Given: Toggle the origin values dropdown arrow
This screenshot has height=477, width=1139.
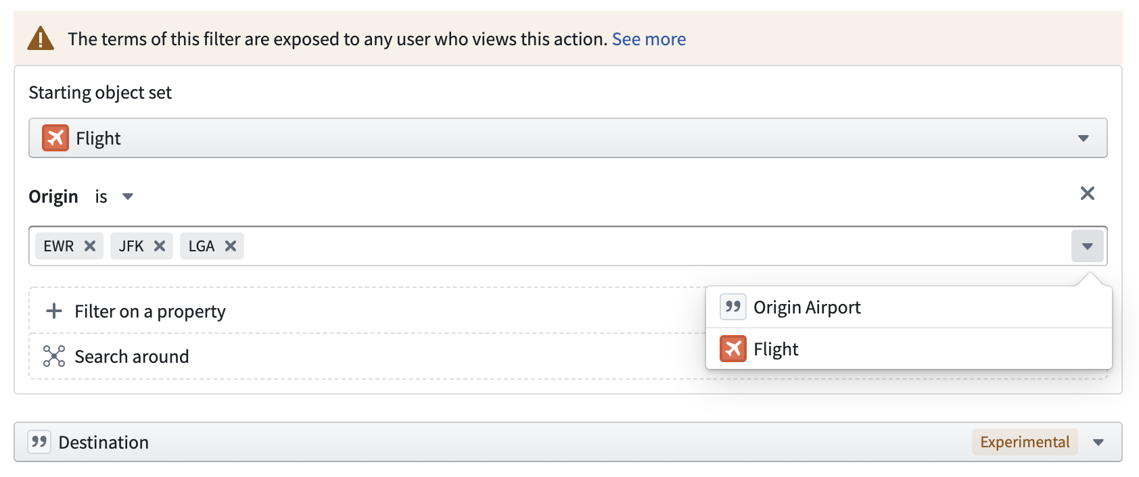Looking at the screenshot, I should tap(1087, 246).
